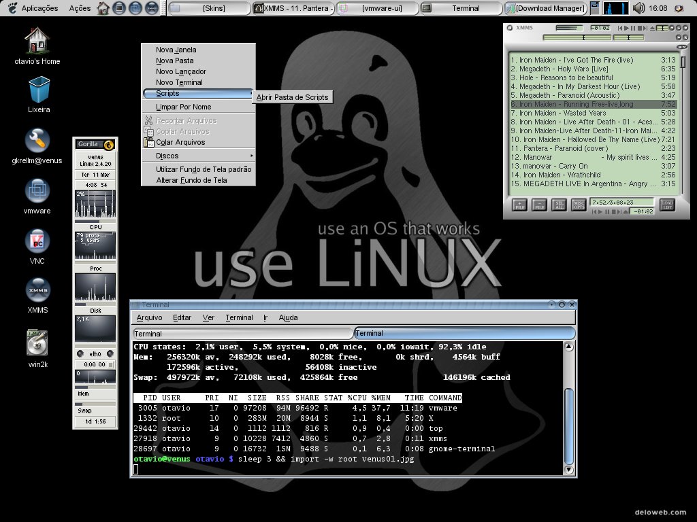Select Colar Arquivos in context menu
Image resolution: width=697 pixels, height=522 pixels.
pos(198,142)
